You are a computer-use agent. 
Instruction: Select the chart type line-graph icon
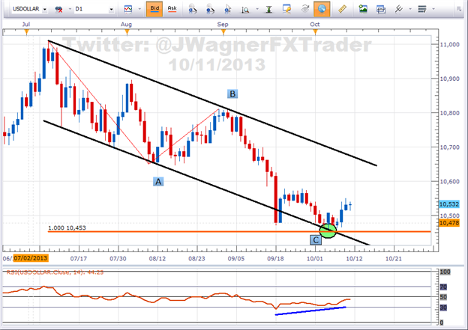point(128,9)
